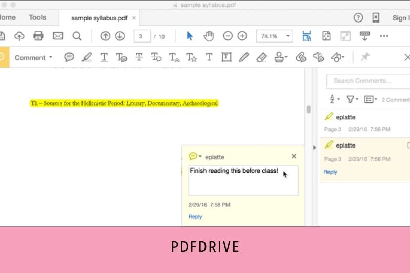Screen dimensions: 410x273
Task: Click Reply in the note popup
Action: pos(195,217)
